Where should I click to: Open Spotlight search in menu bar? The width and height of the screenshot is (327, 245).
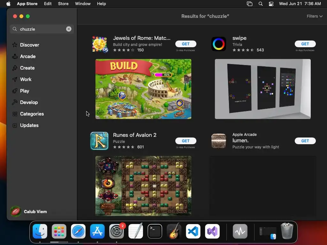(261, 4)
